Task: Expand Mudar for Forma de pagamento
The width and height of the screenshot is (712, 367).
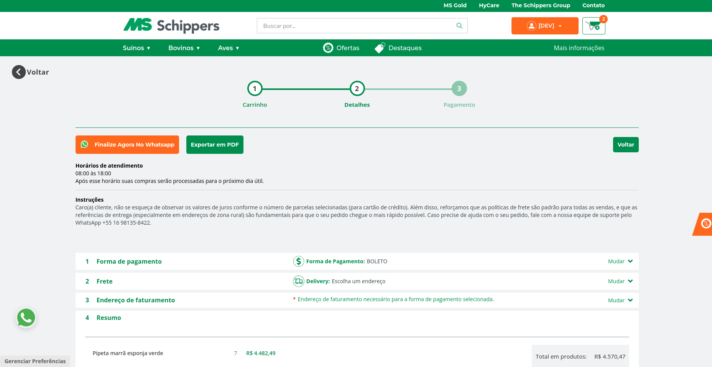Action: click(620, 261)
